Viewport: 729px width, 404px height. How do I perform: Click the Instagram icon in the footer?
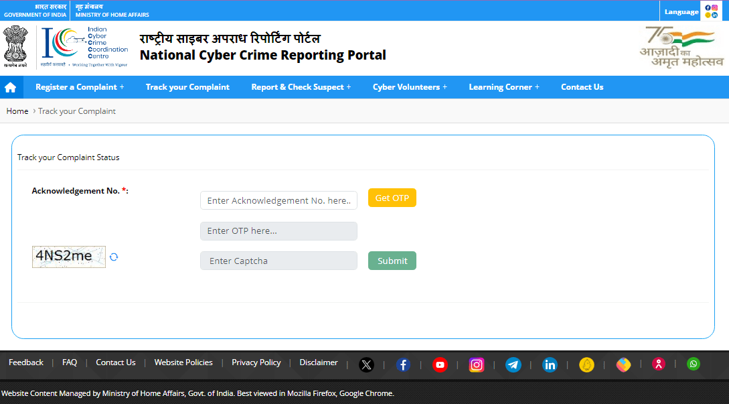477,364
